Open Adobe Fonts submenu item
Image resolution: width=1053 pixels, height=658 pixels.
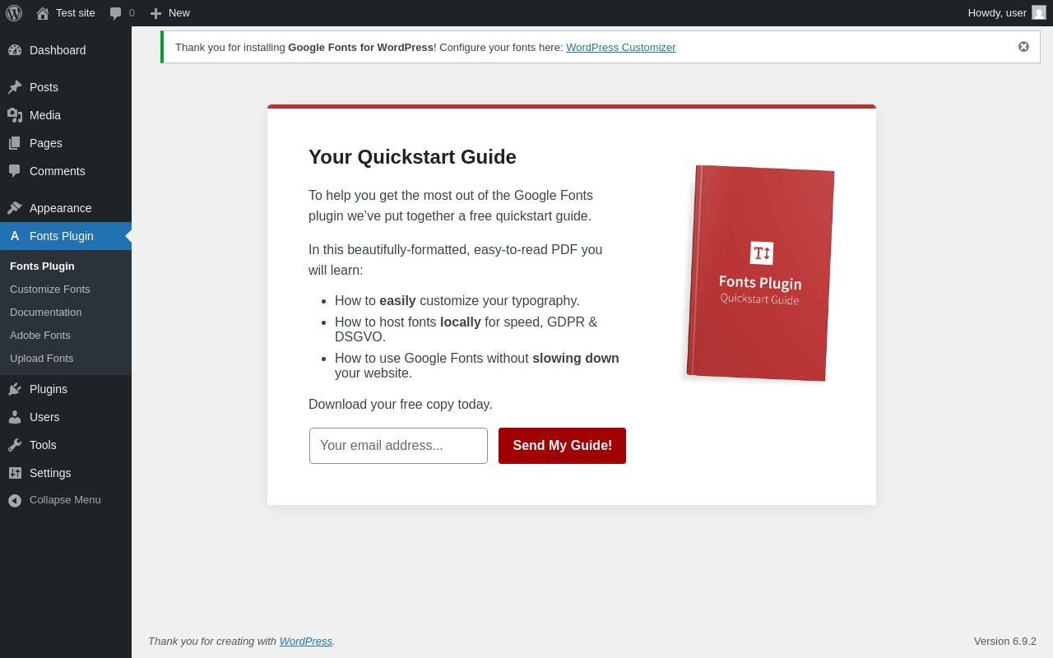pos(40,336)
